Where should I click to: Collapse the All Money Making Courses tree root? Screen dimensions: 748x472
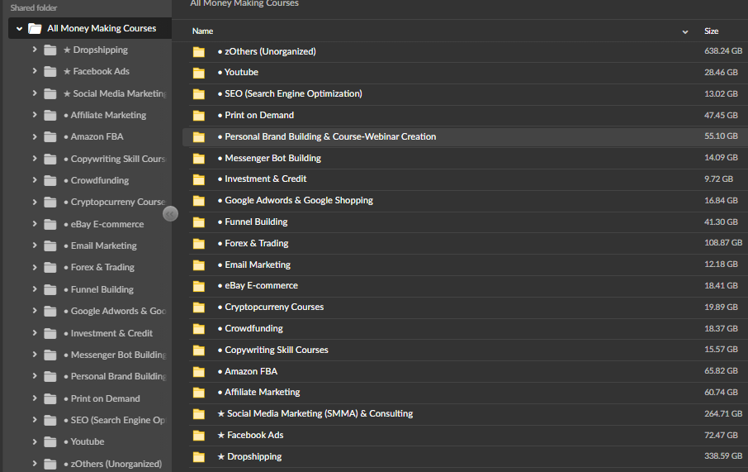(19, 29)
